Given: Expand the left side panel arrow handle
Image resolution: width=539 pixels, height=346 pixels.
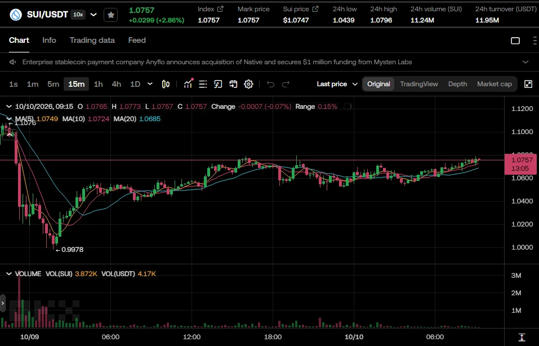Looking at the screenshot, I should pyautogui.click(x=3, y=303).
